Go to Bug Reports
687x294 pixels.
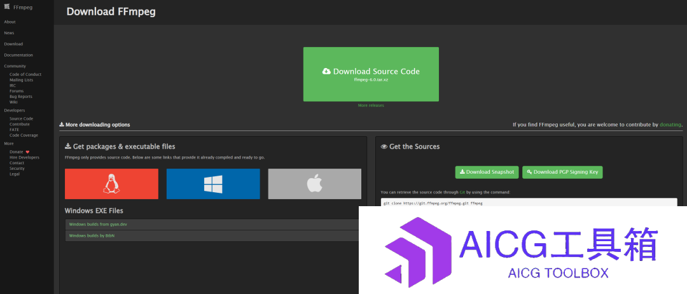pos(21,96)
